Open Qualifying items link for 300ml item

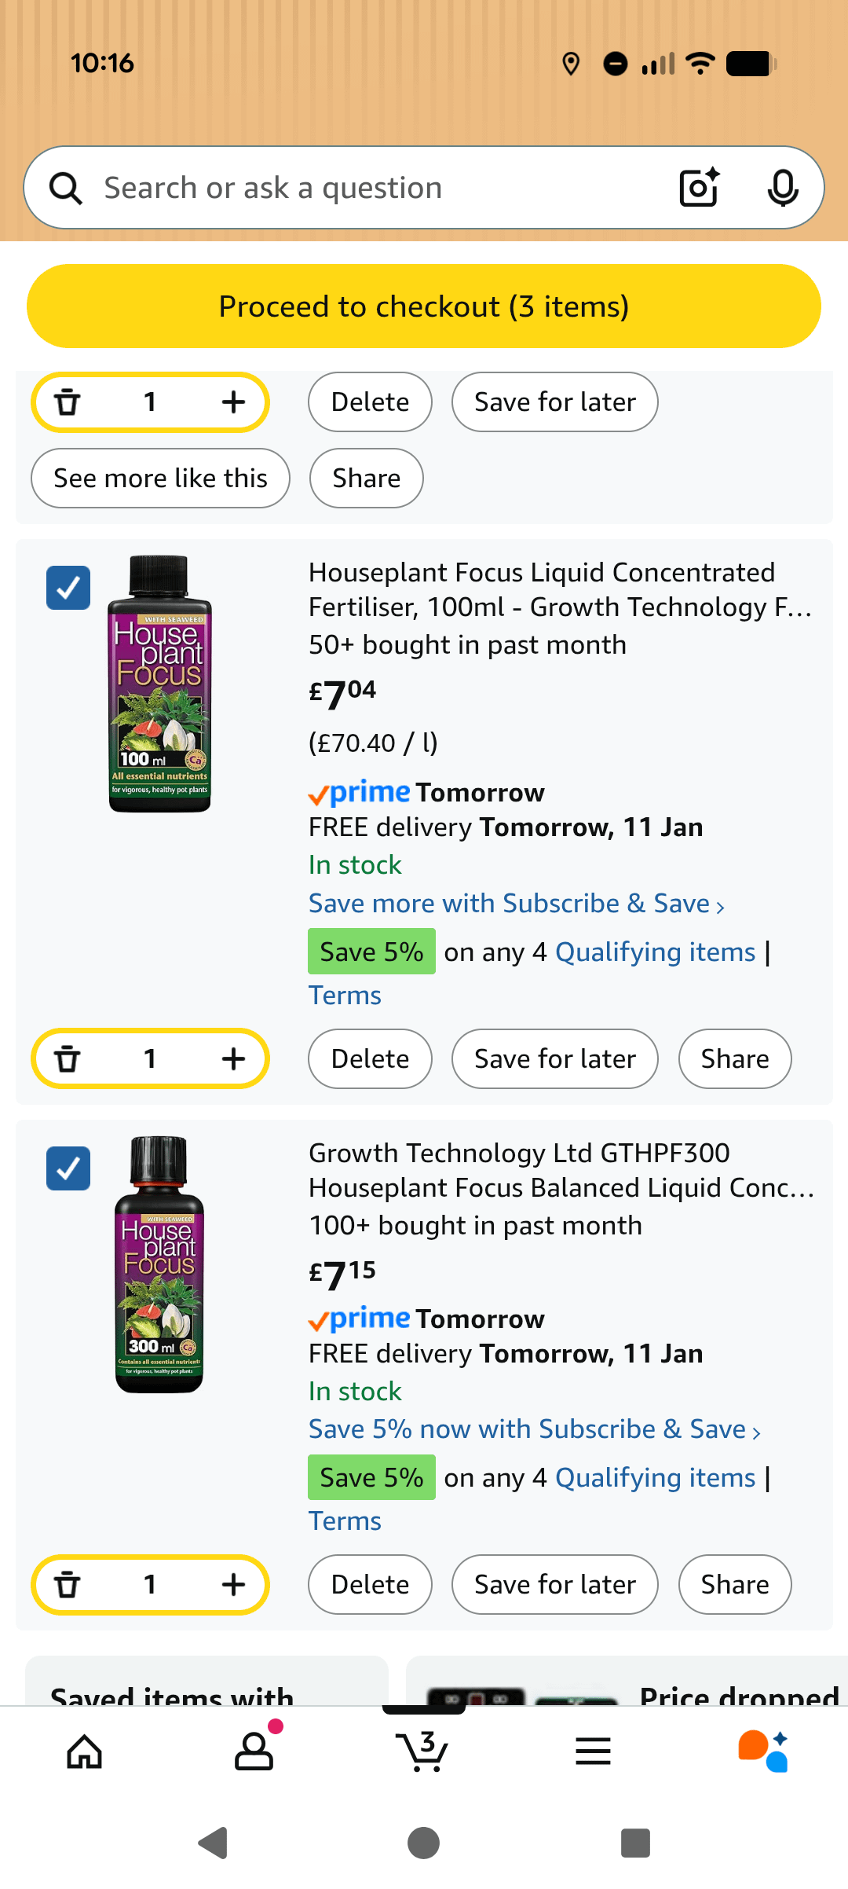(x=655, y=1478)
